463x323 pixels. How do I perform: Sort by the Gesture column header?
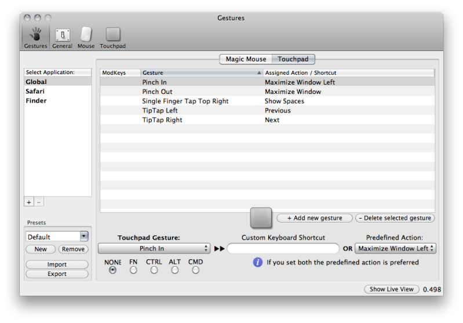202,72
